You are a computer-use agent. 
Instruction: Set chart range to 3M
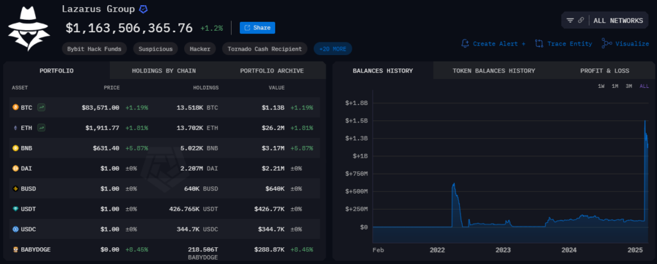click(x=629, y=87)
